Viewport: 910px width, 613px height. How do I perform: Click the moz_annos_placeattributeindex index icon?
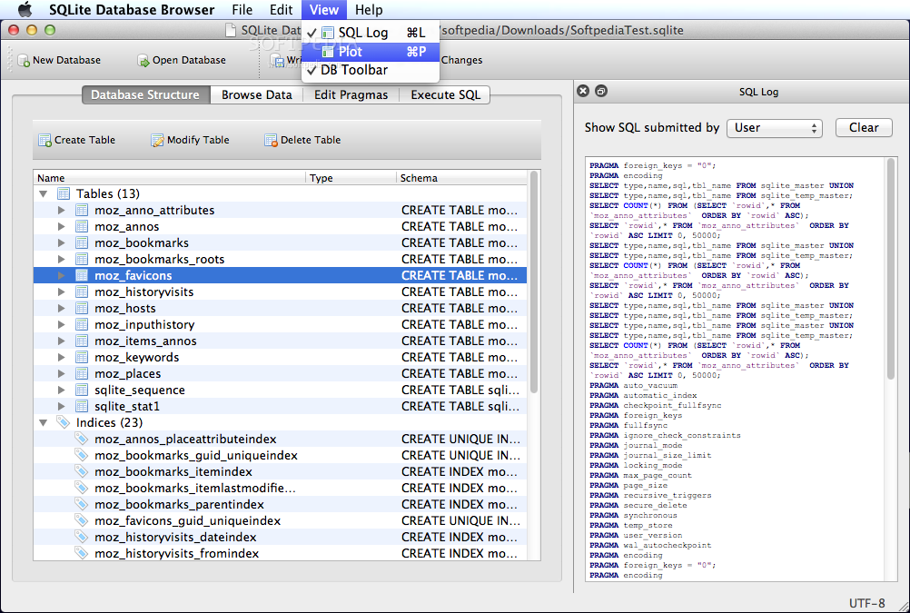tap(82, 439)
